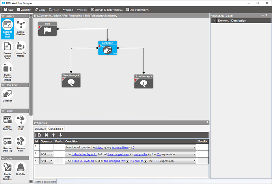Click the ttShipTo.RowMod field link

pos(83,161)
